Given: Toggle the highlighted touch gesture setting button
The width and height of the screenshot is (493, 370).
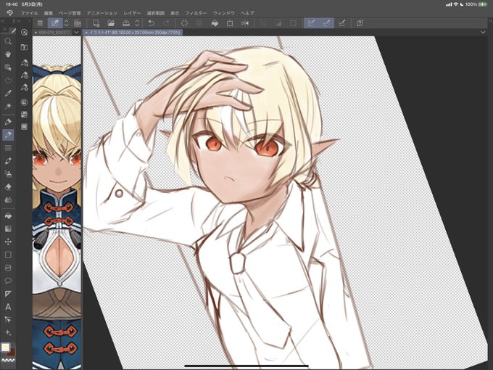Looking at the screenshot, I should tap(55, 23).
